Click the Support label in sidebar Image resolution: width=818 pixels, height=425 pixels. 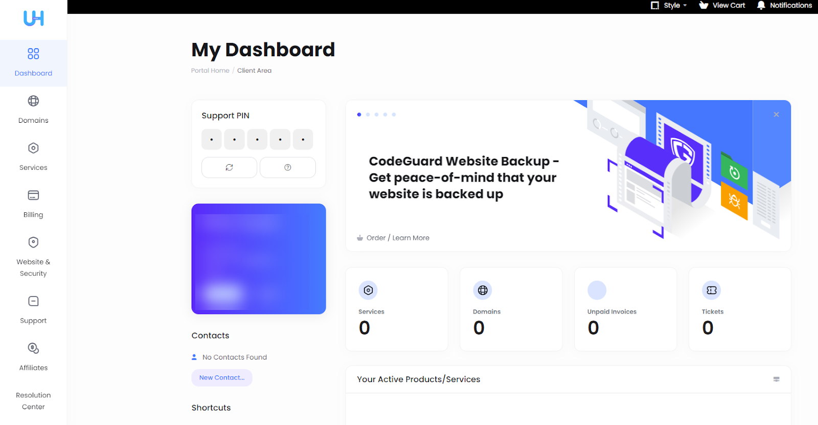33,321
